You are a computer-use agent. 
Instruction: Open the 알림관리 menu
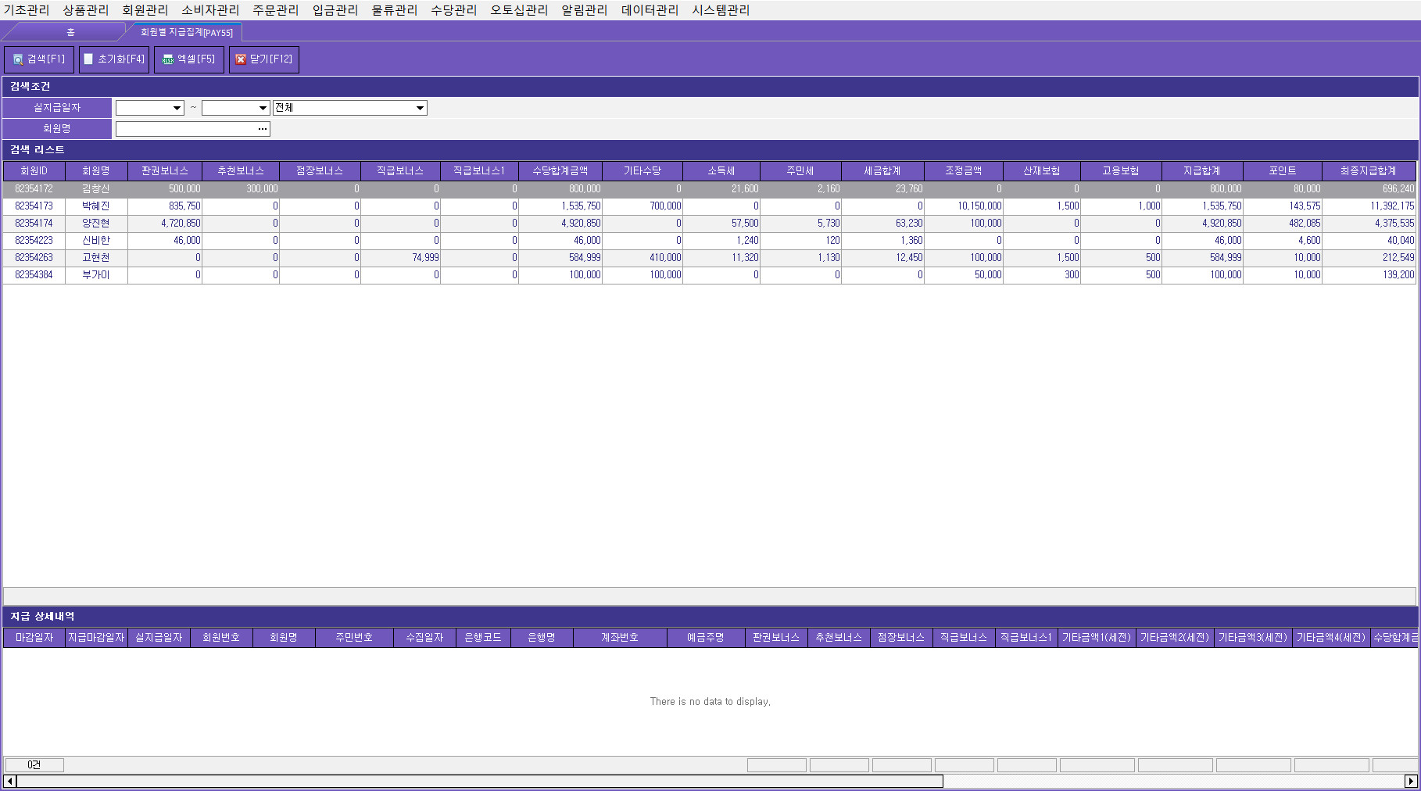pyautogui.click(x=585, y=10)
